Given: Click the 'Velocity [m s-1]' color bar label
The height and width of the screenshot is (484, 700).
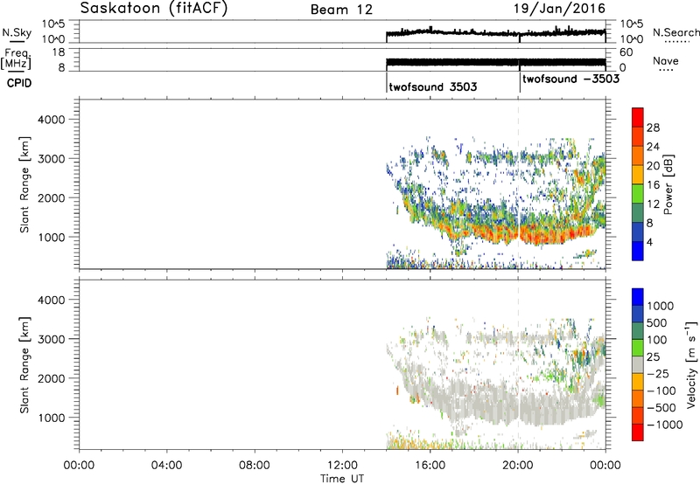Looking at the screenshot, I should [x=691, y=364].
